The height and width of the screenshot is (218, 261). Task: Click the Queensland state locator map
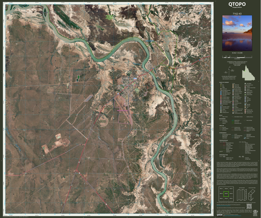248,73
